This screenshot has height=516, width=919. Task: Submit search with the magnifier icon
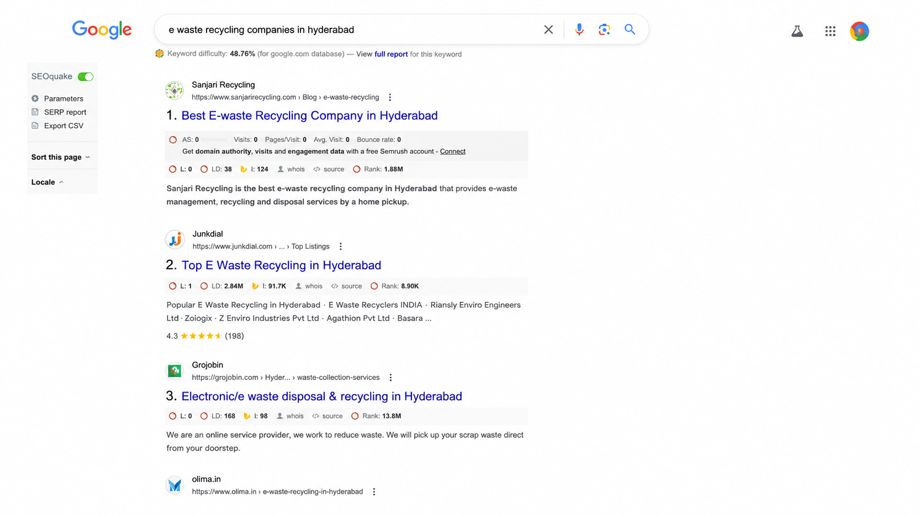tap(630, 30)
